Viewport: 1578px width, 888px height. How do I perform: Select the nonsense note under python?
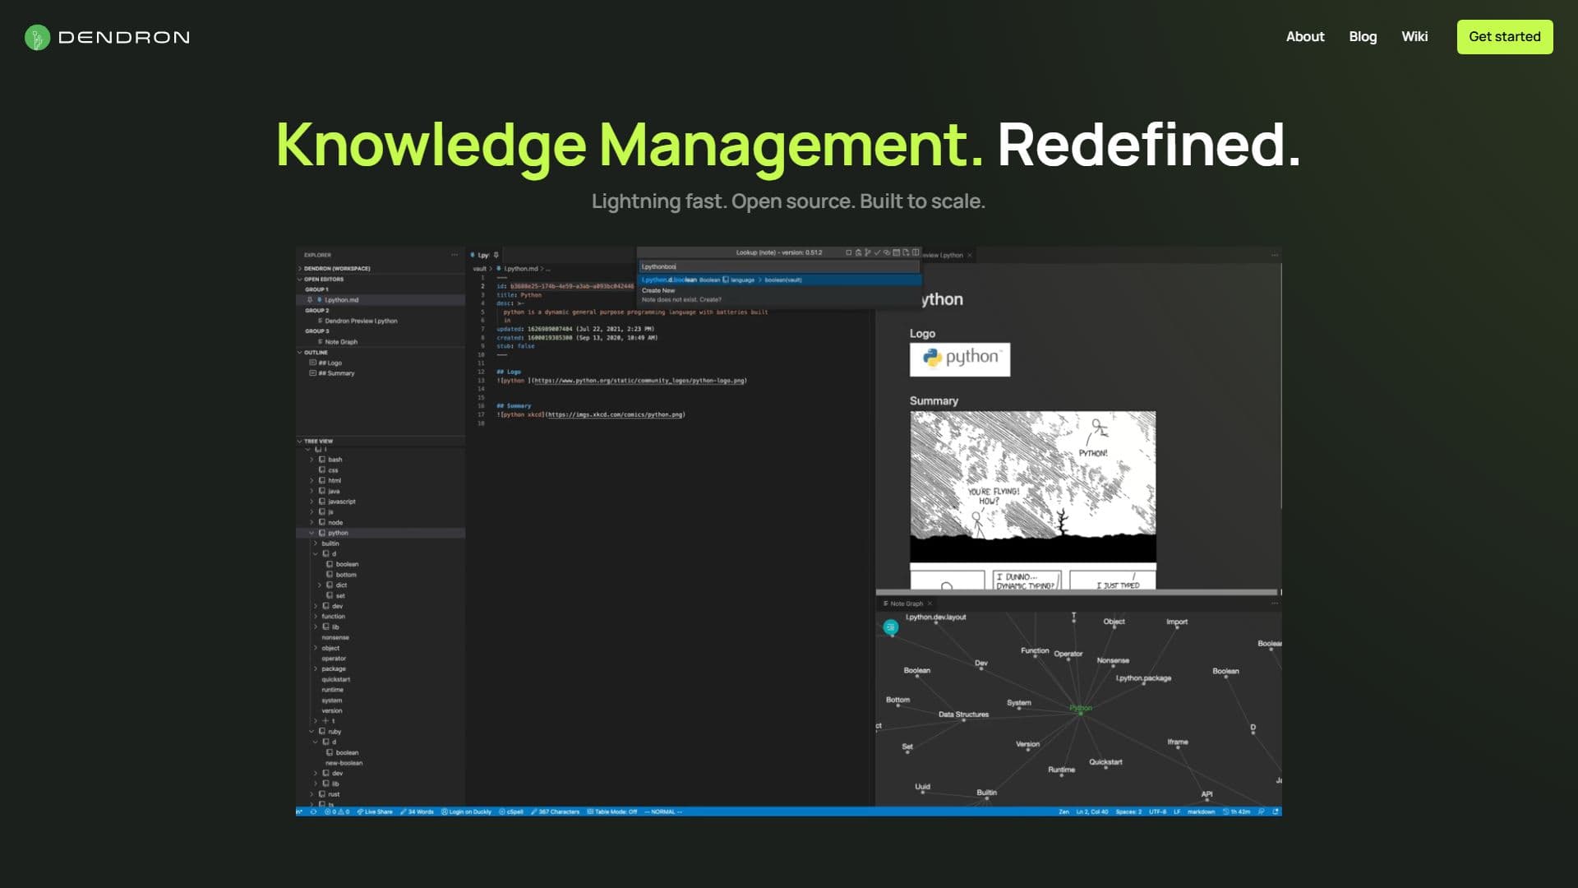[335, 638]
